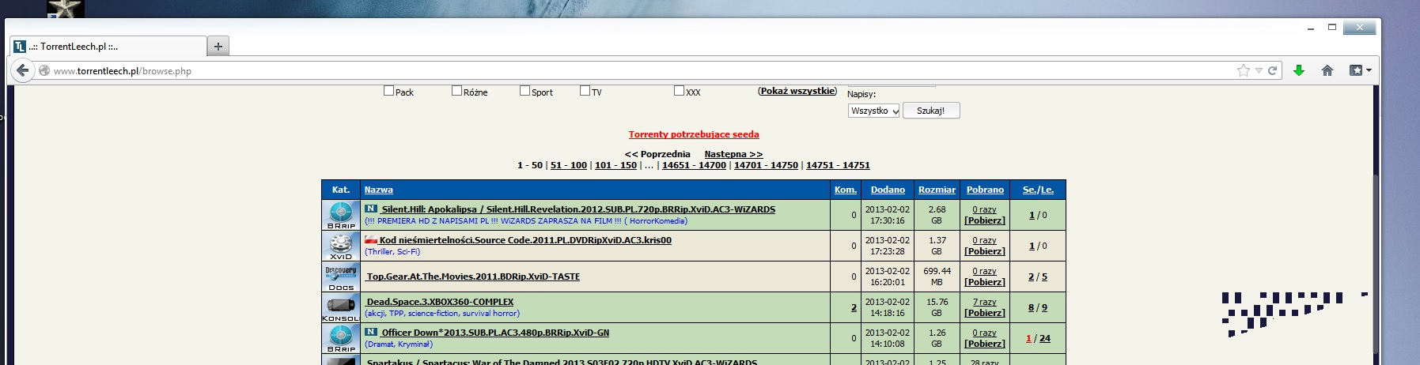Viewport: 1420px width, 365px height.
Task: Open page range 14651 - 14700
Action: coord(694,165)
